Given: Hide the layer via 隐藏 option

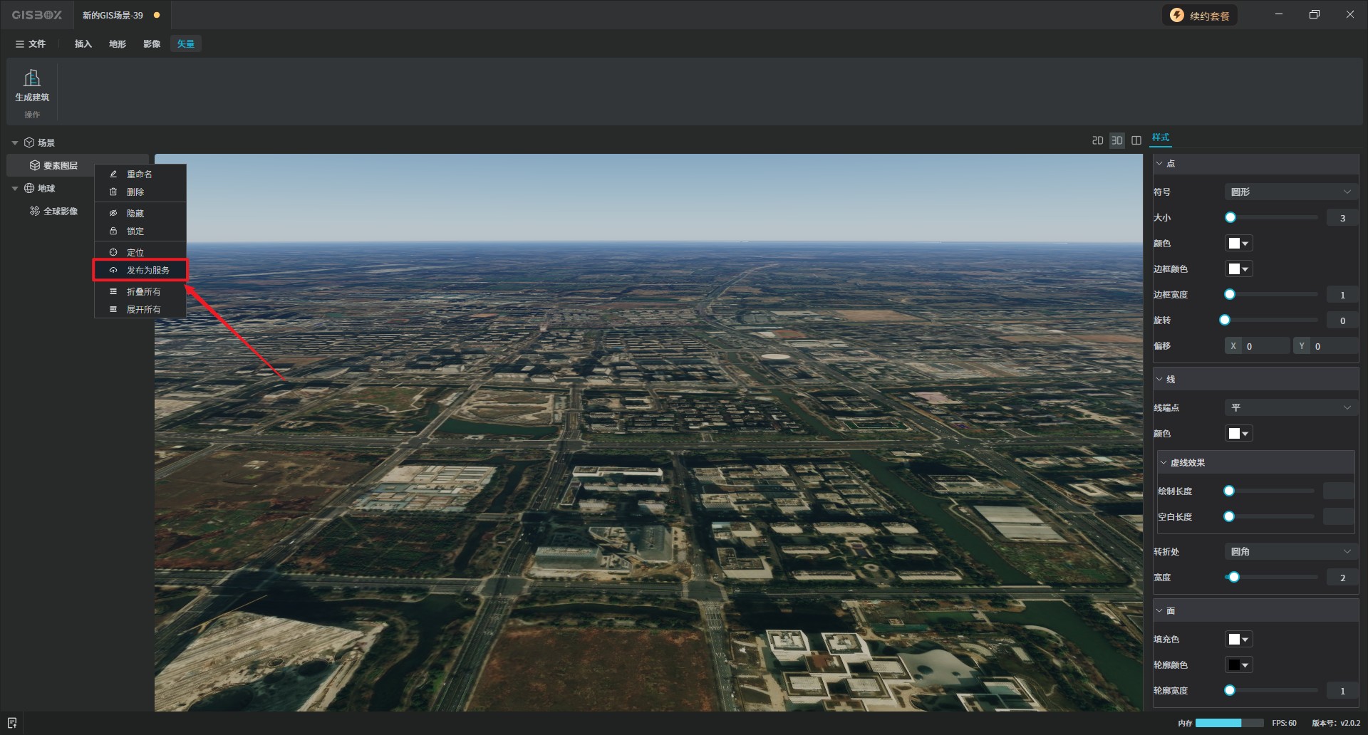Looking at the screenshot, I should point(135,213).
